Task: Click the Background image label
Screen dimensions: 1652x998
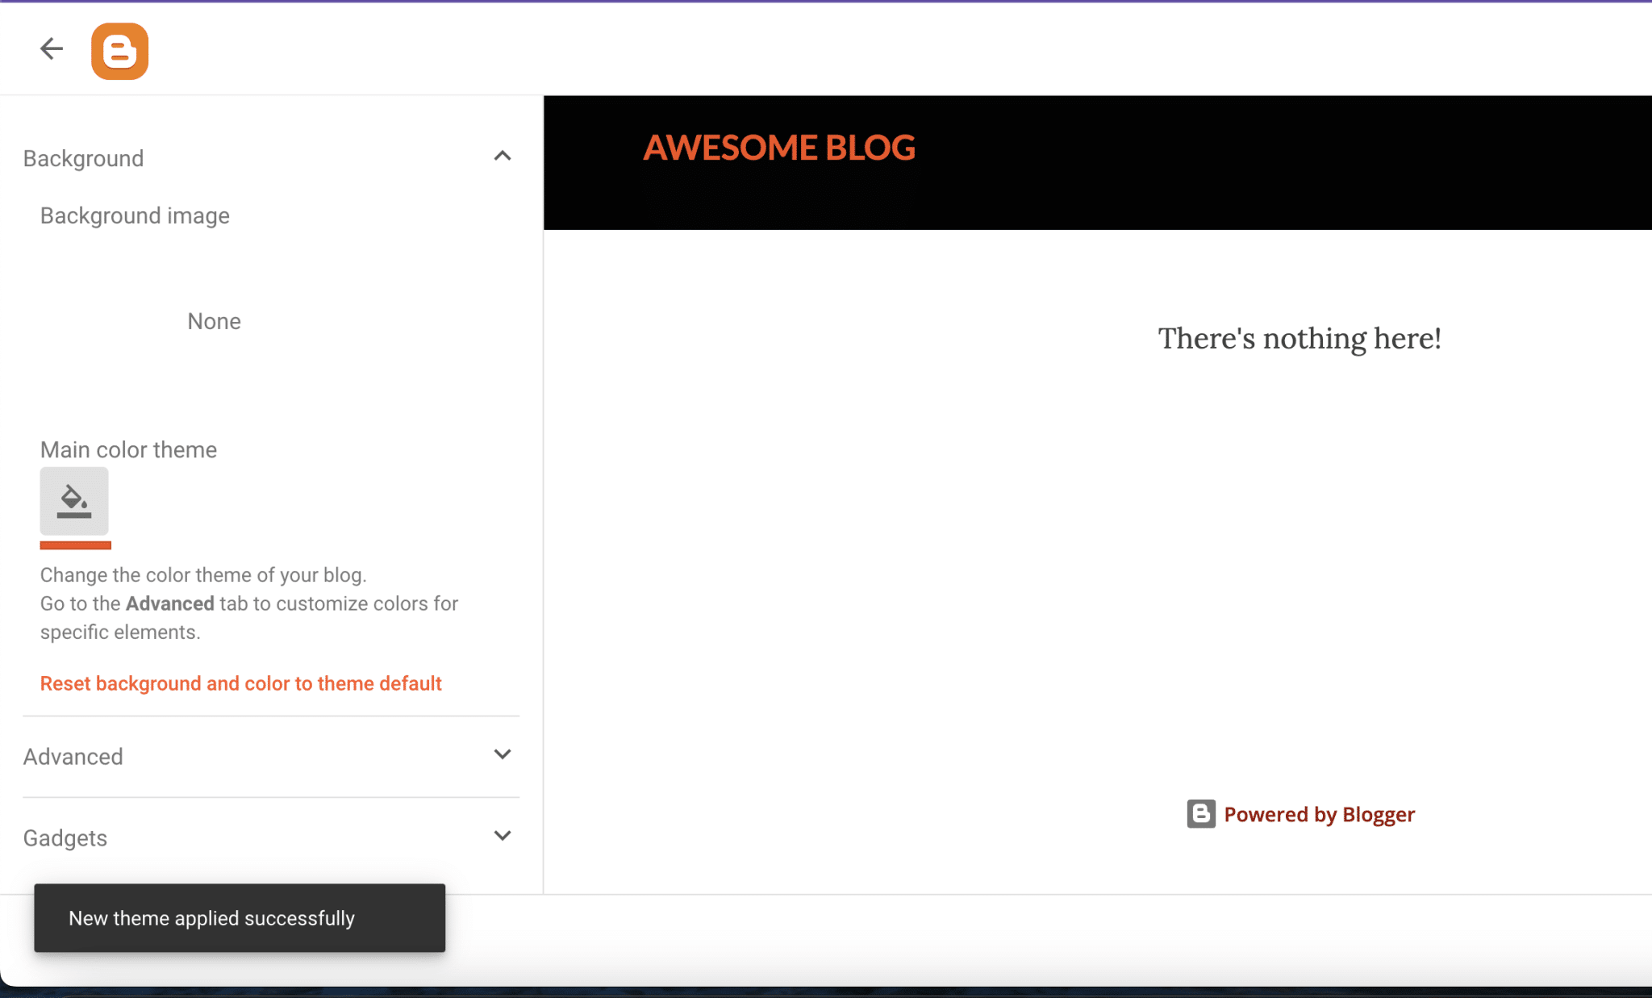Action: coord(134,215)
